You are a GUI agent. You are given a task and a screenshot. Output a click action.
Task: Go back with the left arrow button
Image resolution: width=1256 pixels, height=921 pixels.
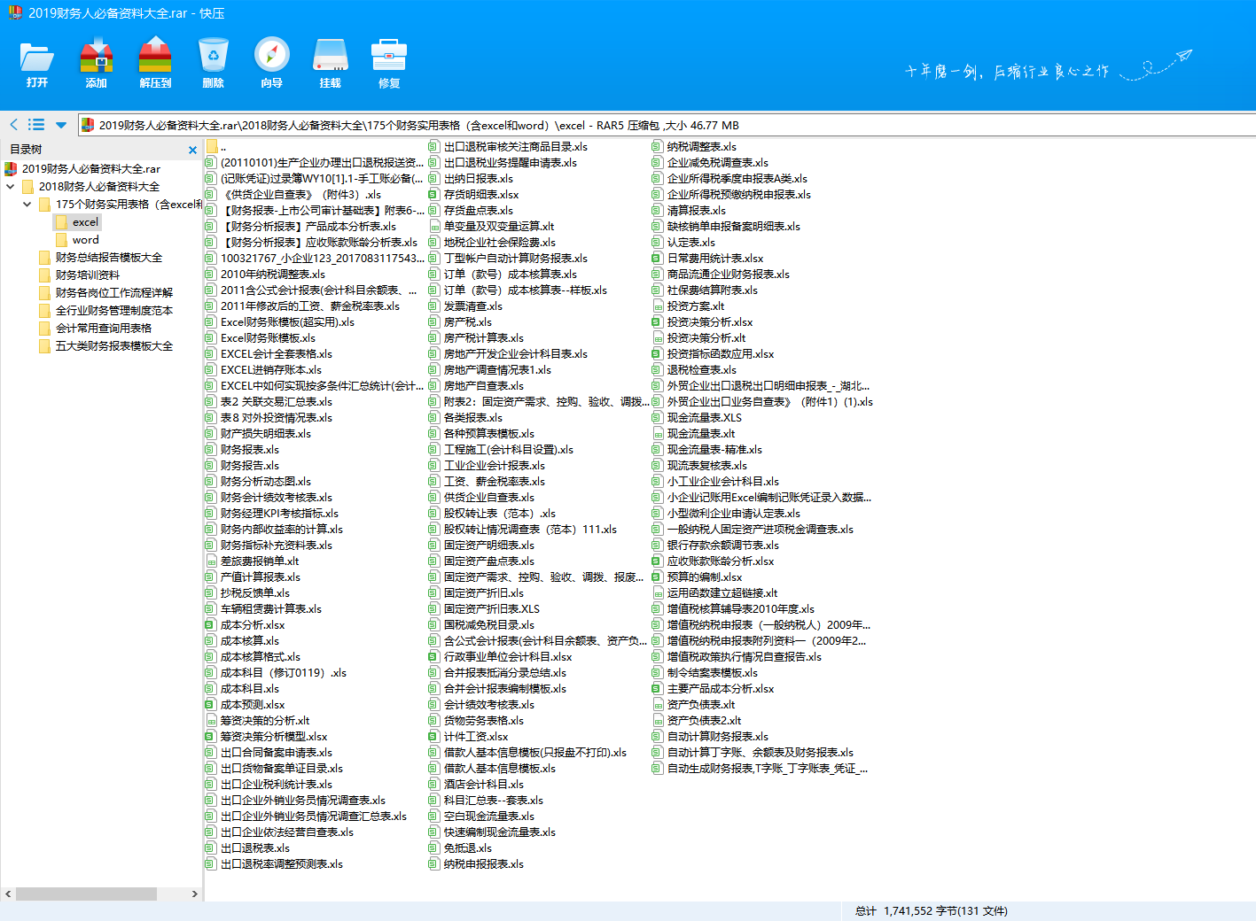click(x=13, y=125)
